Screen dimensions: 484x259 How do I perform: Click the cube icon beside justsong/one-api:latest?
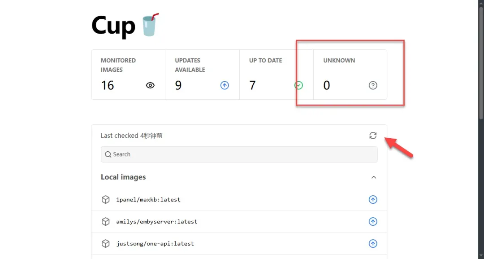[x=106, y=244]
